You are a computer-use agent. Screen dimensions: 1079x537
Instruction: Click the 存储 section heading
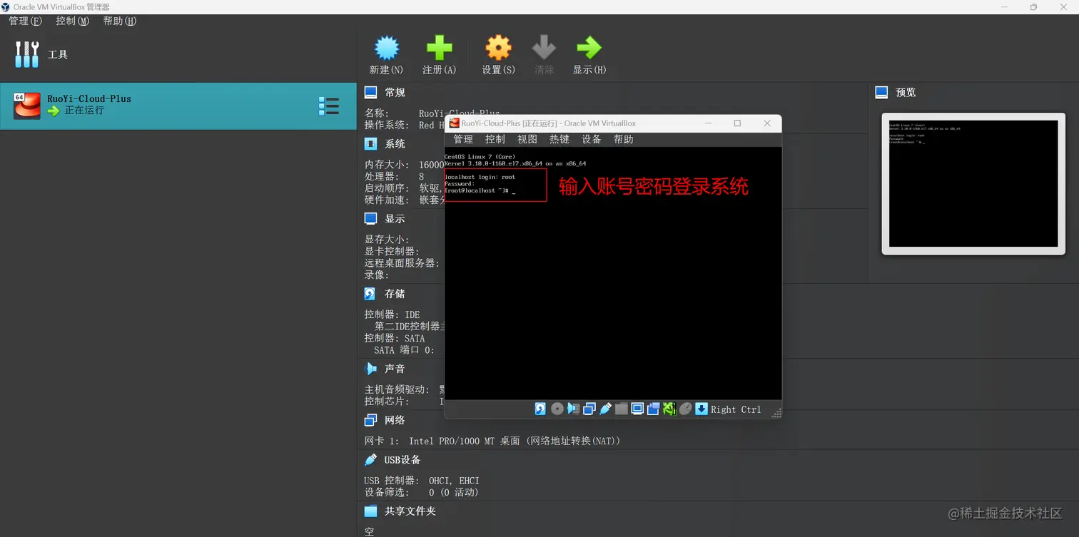click(x=395, y=293)
